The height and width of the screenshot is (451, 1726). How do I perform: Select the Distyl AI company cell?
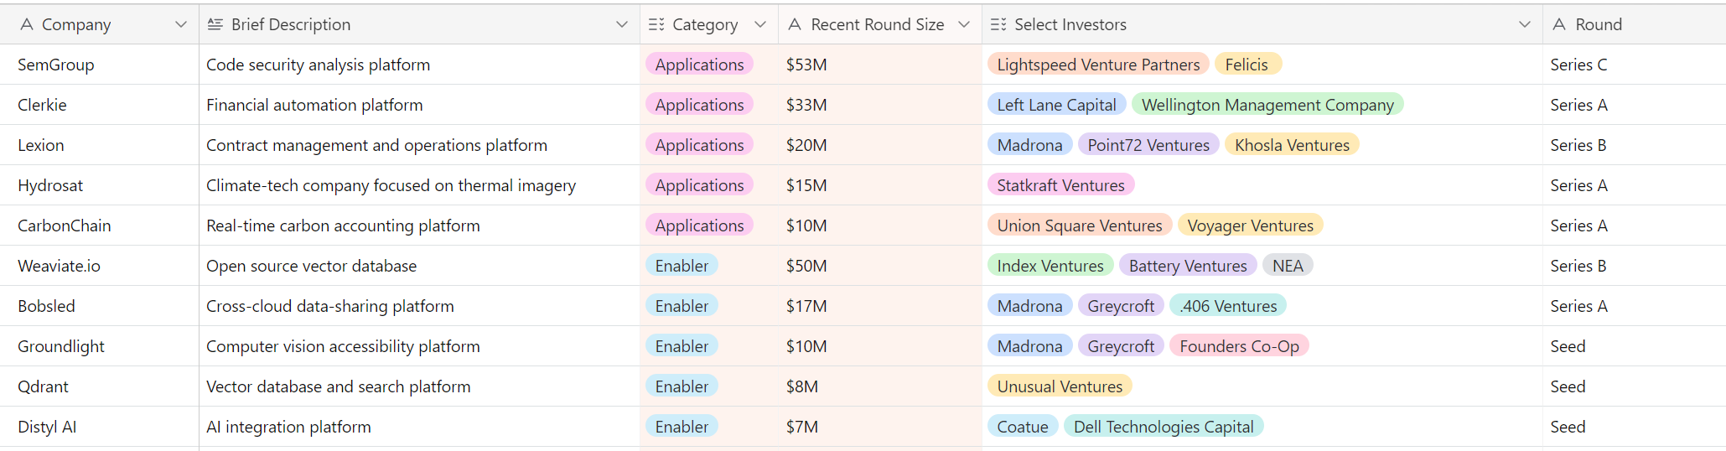[x=100, y=427]
